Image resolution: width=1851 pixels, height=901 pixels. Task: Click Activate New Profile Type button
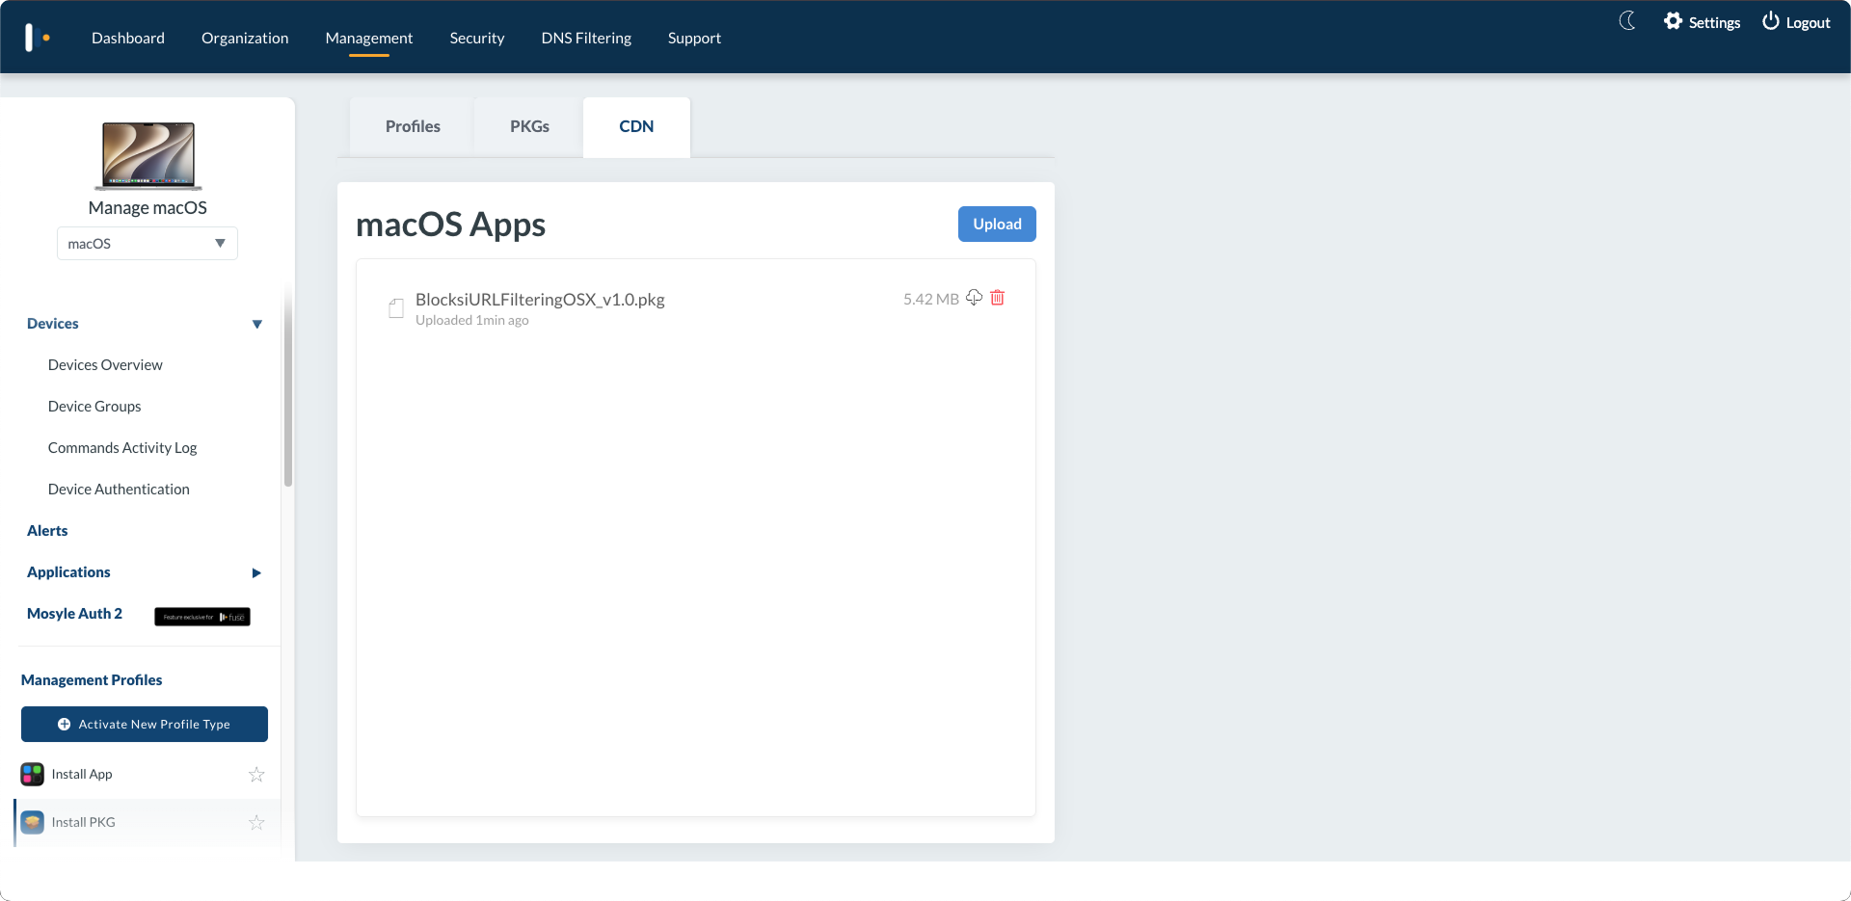pos(145,725)
